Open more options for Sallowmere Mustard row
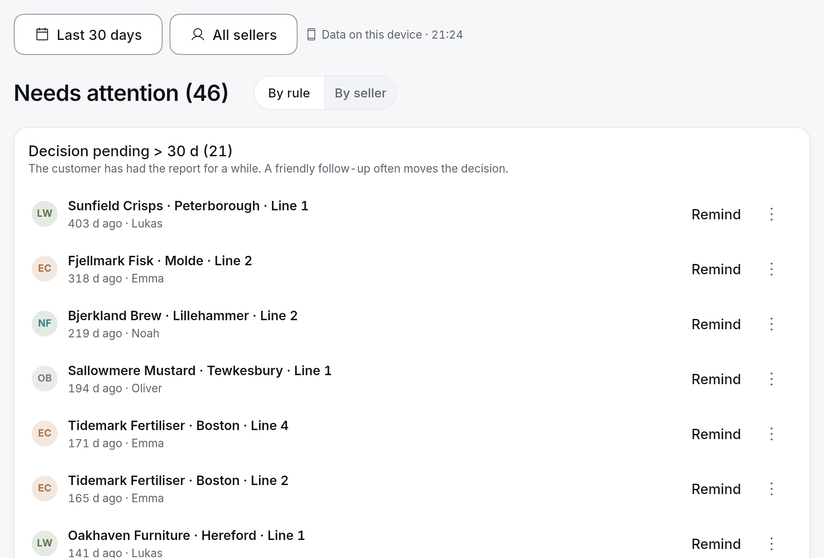The width and height of the screenshot is (824, 558). pos(772,379)
